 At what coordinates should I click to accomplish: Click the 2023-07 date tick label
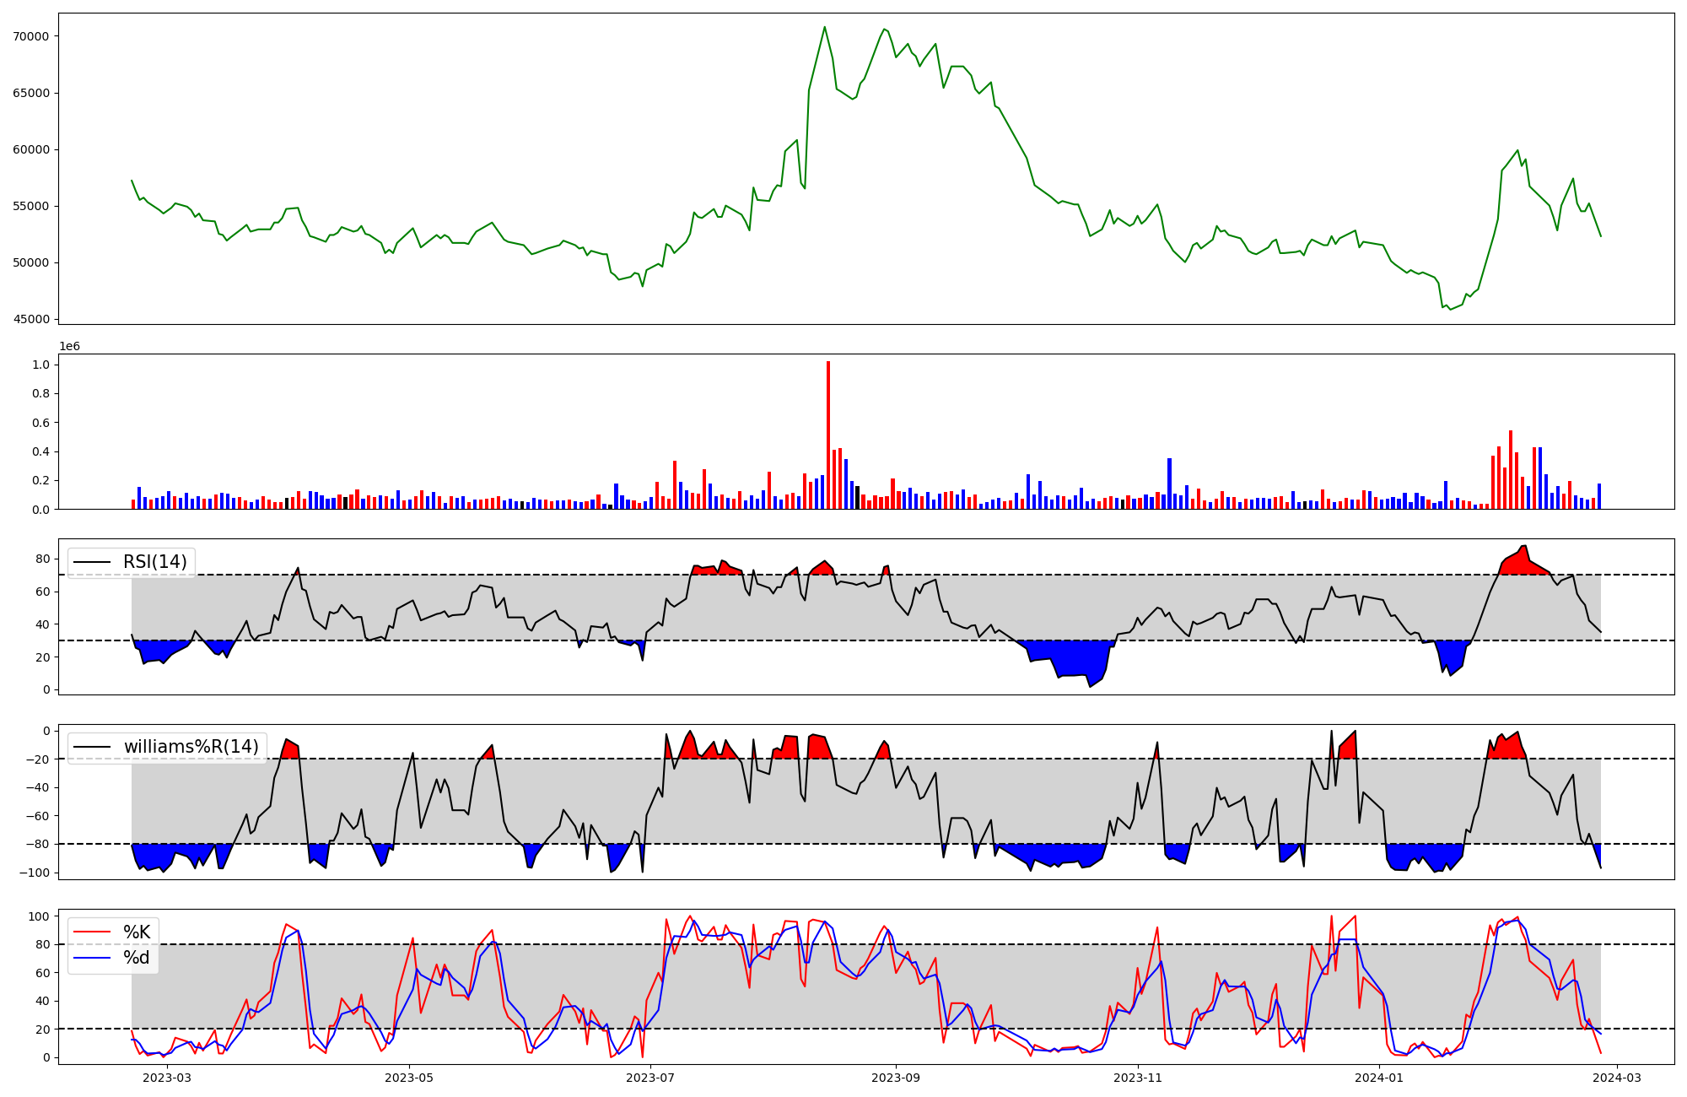click(x=651, y=1078)
